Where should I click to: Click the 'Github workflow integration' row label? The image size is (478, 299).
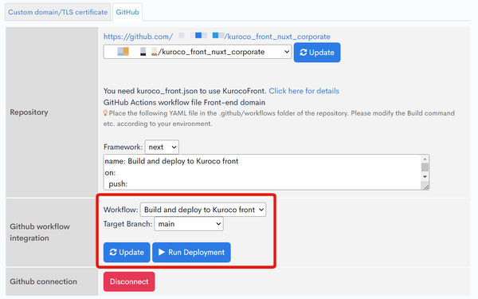click(x=40, y=232)
